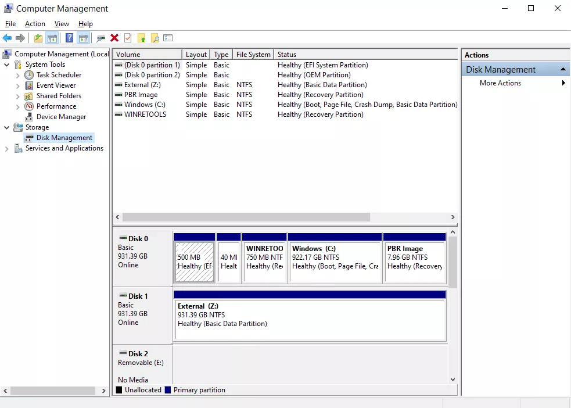Image resolution: width=571 pixels, height=408 pixels.
Task: Click More Actions in the Actions pane
Action: click(500, 83)
